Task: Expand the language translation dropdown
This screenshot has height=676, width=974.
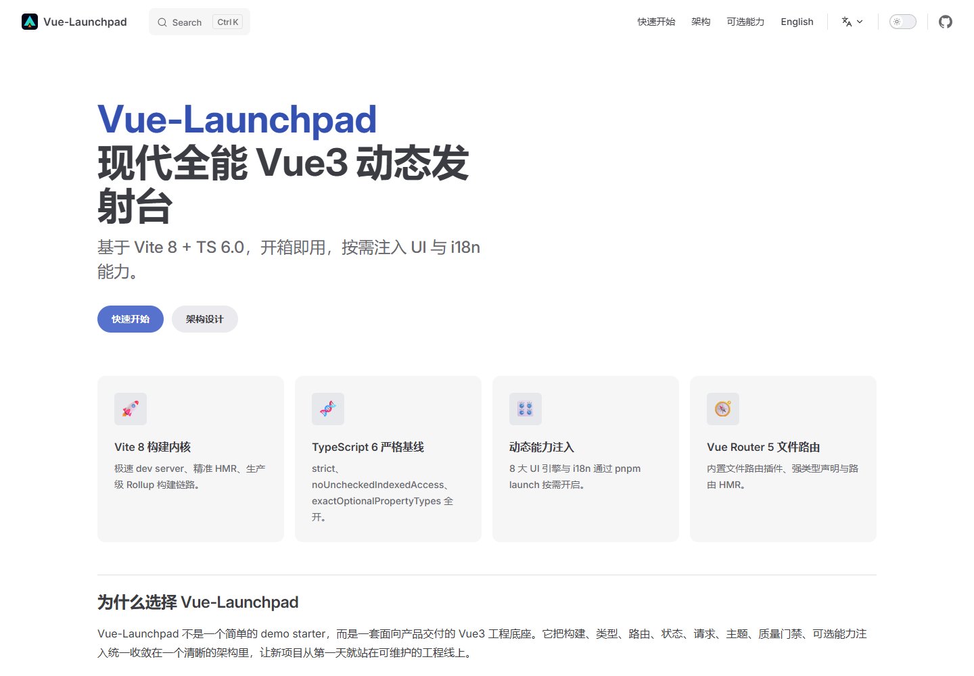Action: click(852, 22)
